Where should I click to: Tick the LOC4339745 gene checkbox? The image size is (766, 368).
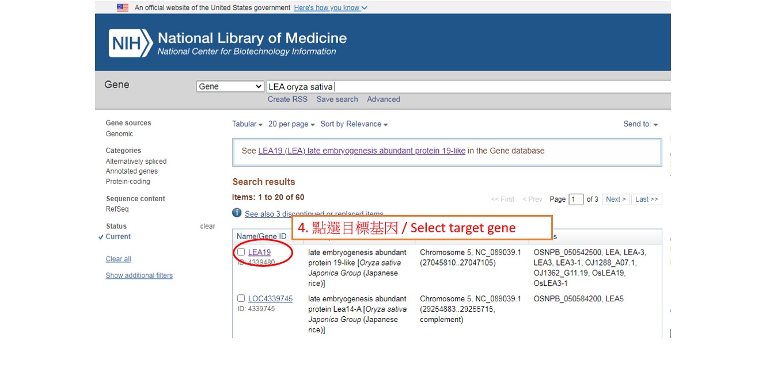[241, 298]
